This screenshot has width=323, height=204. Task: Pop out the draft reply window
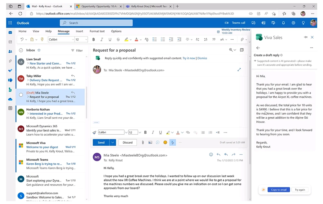[x=239, y=70]
